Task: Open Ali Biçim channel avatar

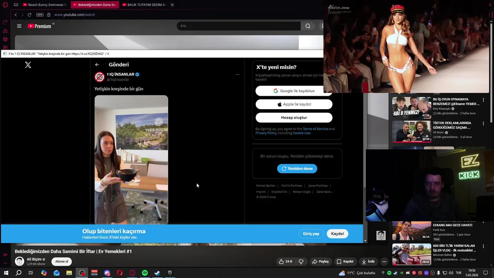Action: [x=19, y=261]
